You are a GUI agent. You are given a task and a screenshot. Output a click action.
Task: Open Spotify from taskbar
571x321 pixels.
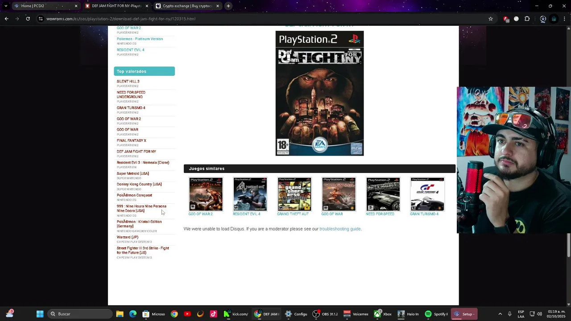tap(436, 314)
